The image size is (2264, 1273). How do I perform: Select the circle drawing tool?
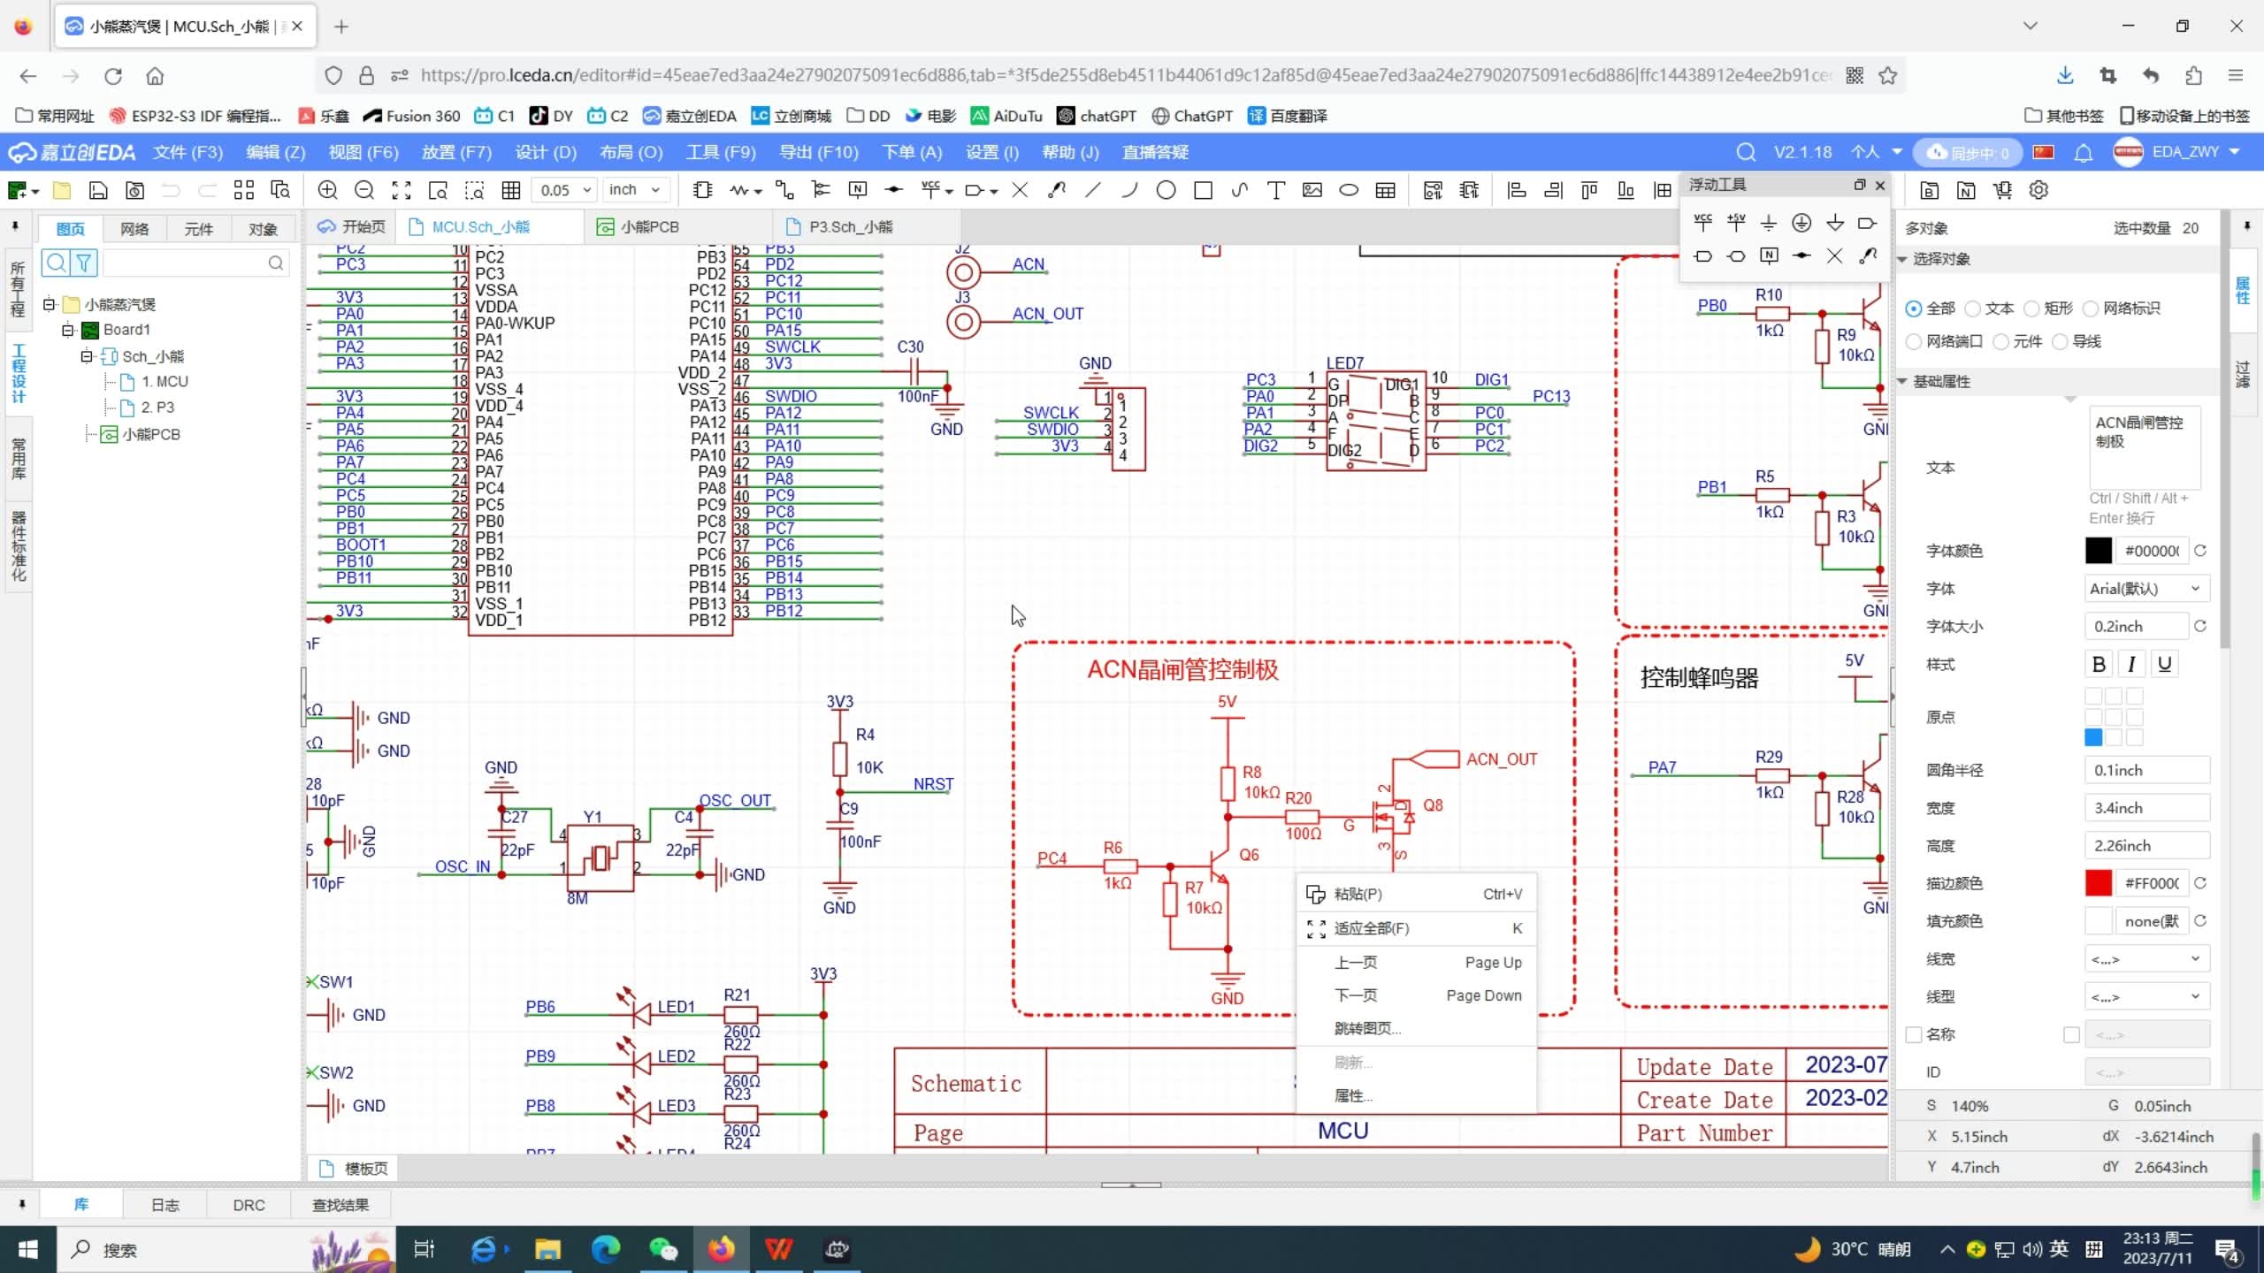pos(1166,190)
